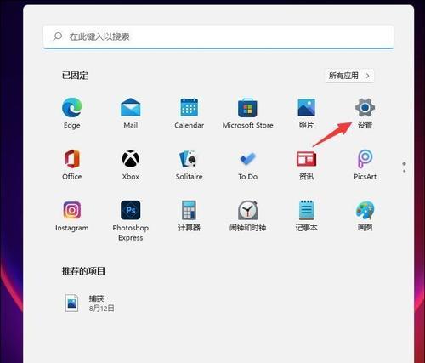Screen dimensions: 425x363
Task: Launch PicsArt
Action: click(x=365, y=164)
